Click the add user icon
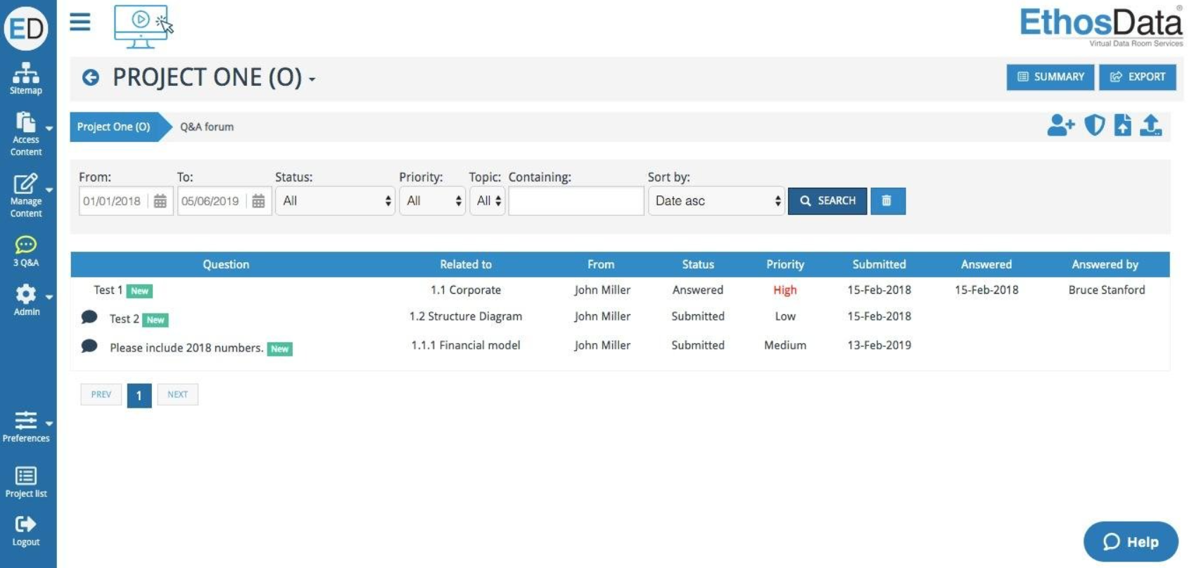Viewport: 1194px width, 568px height. click(x=1060, y=126)
